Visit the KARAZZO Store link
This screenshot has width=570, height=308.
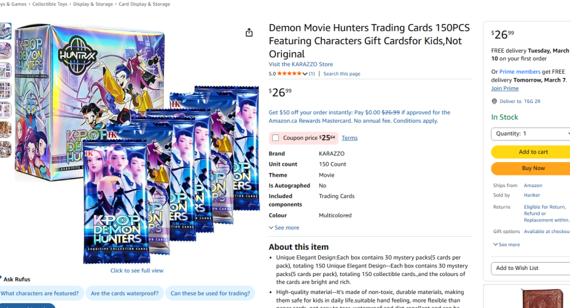click(300, 64)
